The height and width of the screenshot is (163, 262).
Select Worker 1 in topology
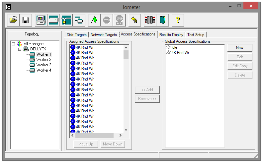tap(44, 54)
